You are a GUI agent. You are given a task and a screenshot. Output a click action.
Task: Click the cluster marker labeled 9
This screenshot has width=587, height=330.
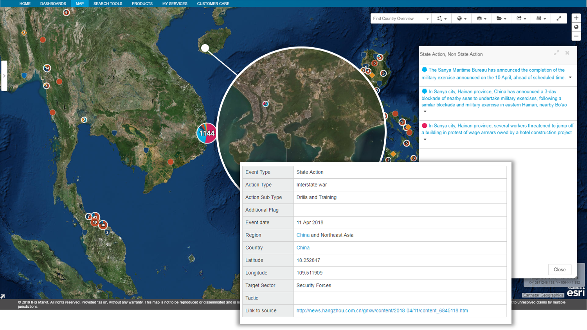(x=402, y=122)
